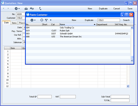Click the scrollbar thumb in Paste Customer list
This screenshot has height=106, width=138.
132,57
